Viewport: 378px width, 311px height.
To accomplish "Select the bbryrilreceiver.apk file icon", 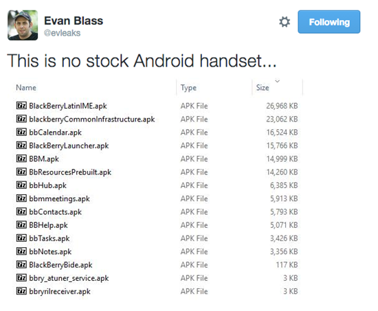I will pyautogui.click(x=21, y=291).
